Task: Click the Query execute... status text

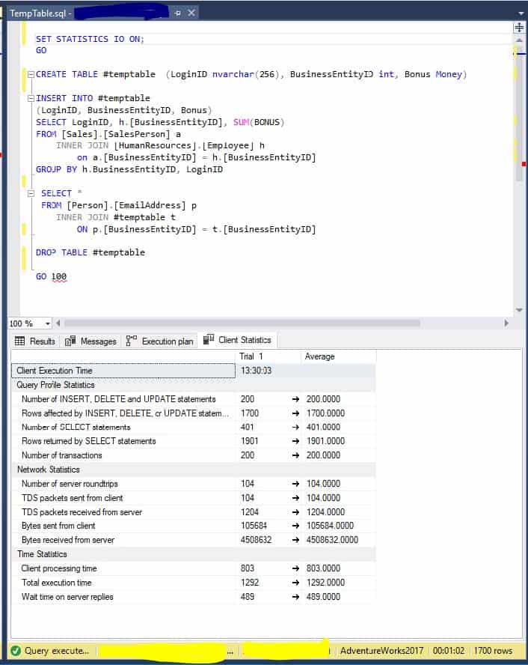Action: tap(57, 651)
